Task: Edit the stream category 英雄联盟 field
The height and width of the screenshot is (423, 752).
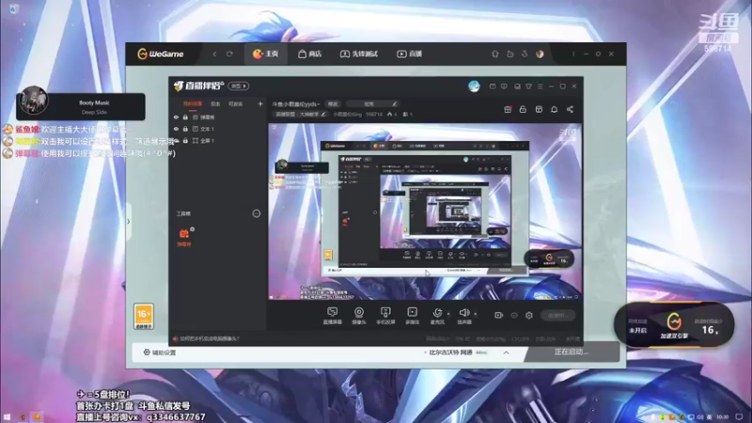Action: coord(301,114)
